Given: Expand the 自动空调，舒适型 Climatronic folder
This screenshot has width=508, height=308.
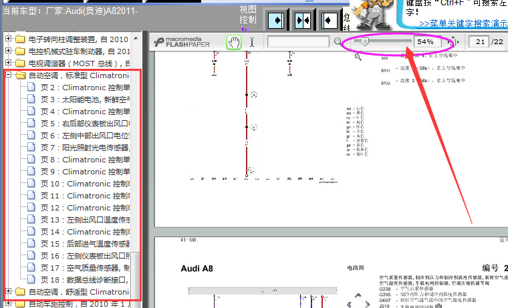Looking at the screenshot, I should coord(9,291).
